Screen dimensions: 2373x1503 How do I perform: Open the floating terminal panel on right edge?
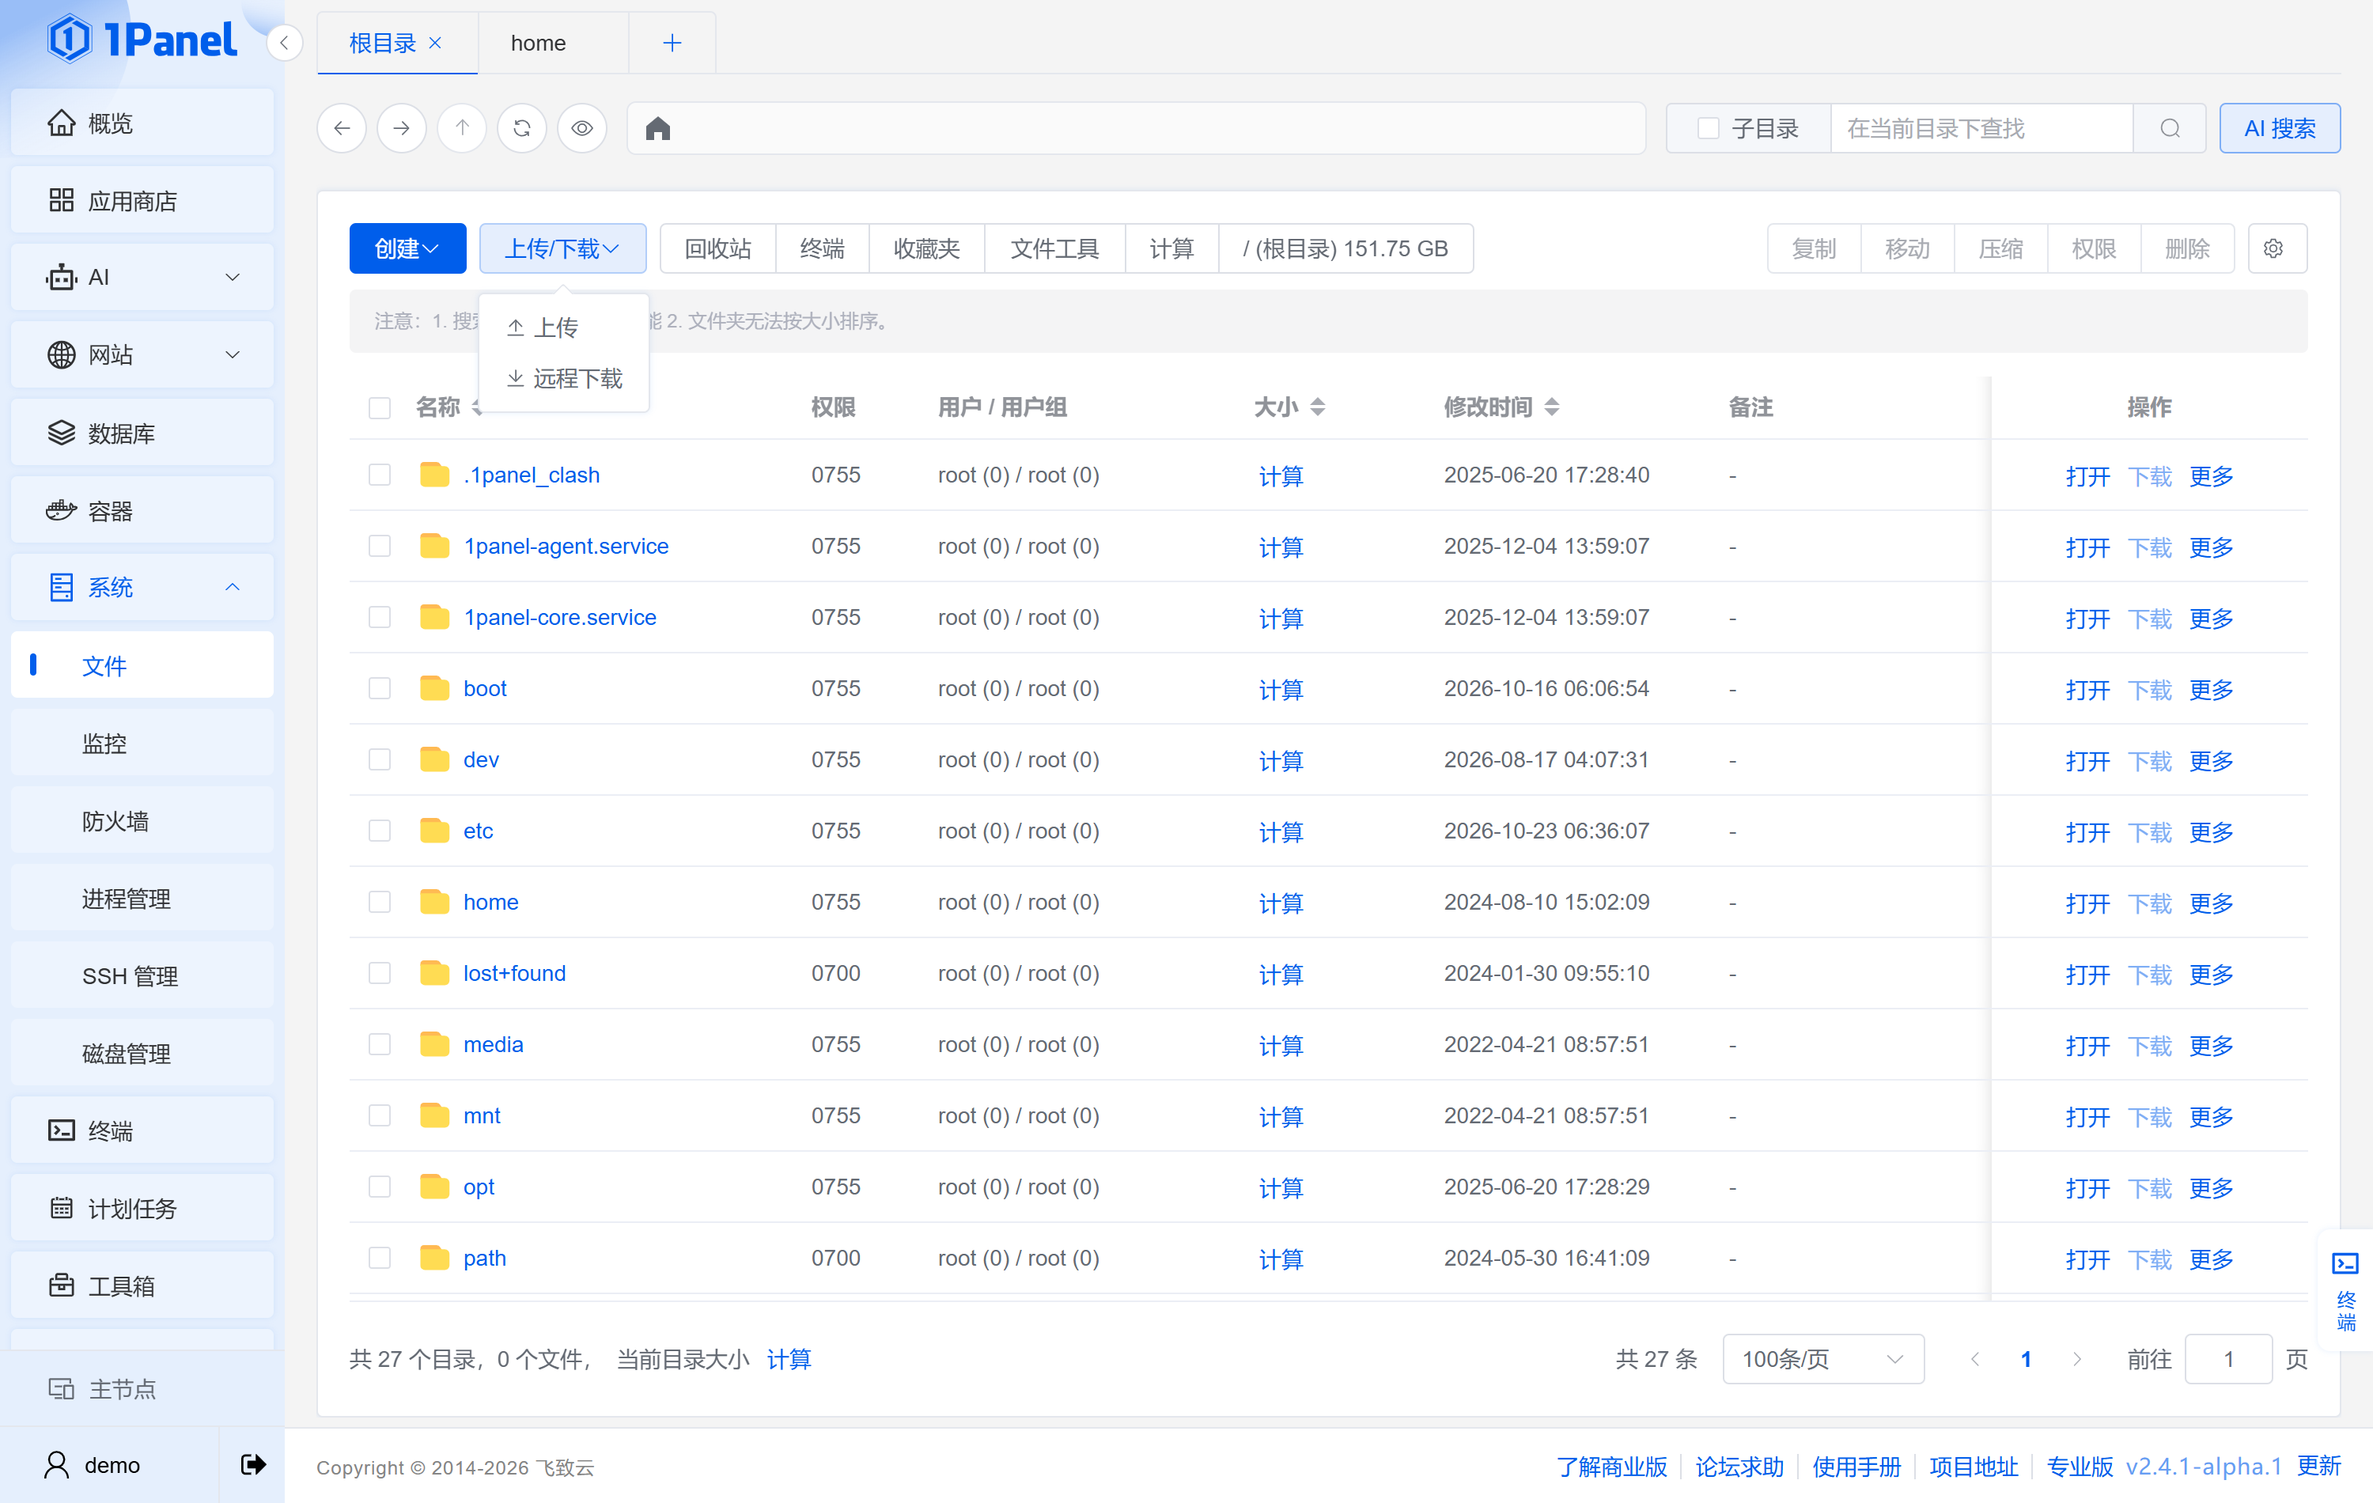(x=2345, y=1291)
